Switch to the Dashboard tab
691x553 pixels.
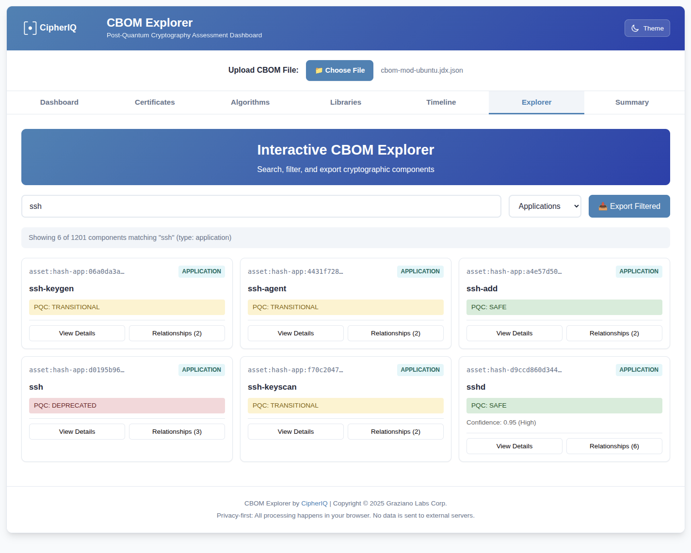(x=59, y=102)
